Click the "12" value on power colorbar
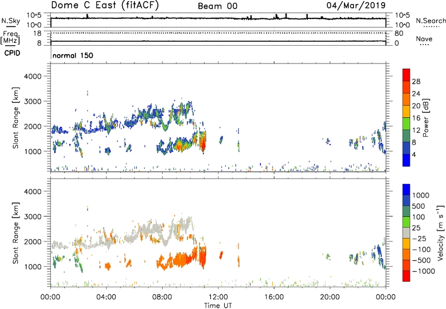The image size is (446, 309). (416, 131)
